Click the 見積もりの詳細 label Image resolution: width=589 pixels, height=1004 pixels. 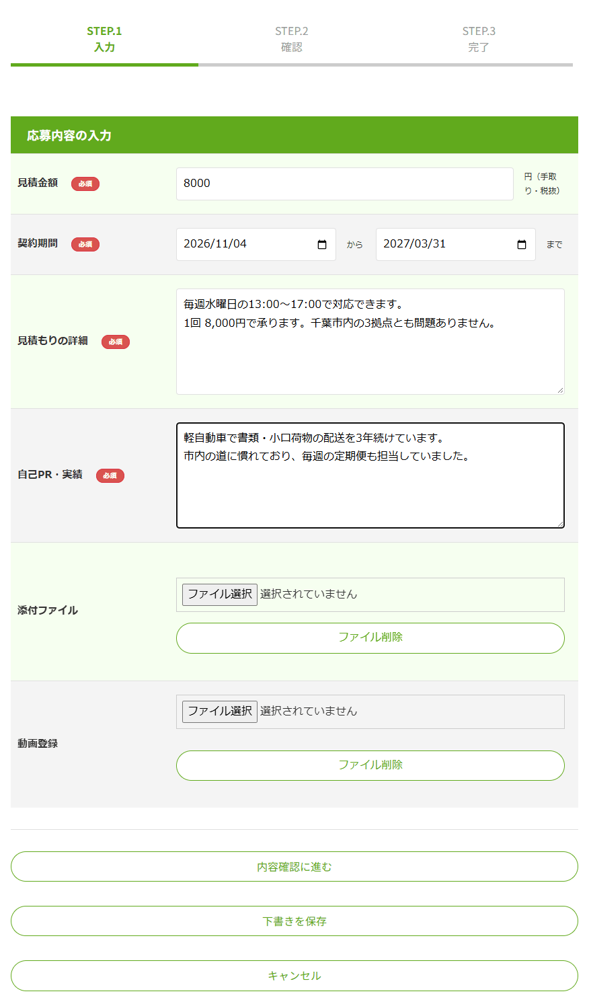coord(52,341)
